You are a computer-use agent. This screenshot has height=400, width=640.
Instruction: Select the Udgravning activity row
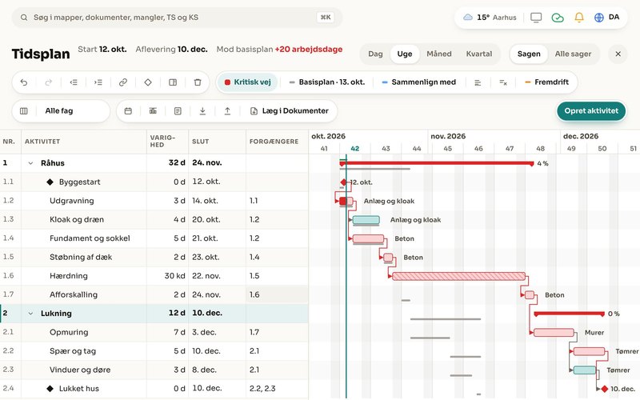[x=154, y=201]
